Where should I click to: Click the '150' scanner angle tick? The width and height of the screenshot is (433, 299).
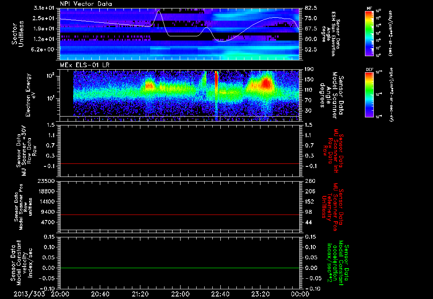point(310,80)
